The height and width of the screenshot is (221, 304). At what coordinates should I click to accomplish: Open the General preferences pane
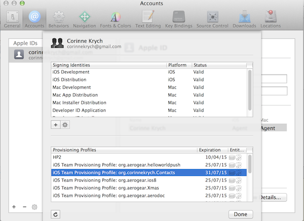[x=12, y=19]
